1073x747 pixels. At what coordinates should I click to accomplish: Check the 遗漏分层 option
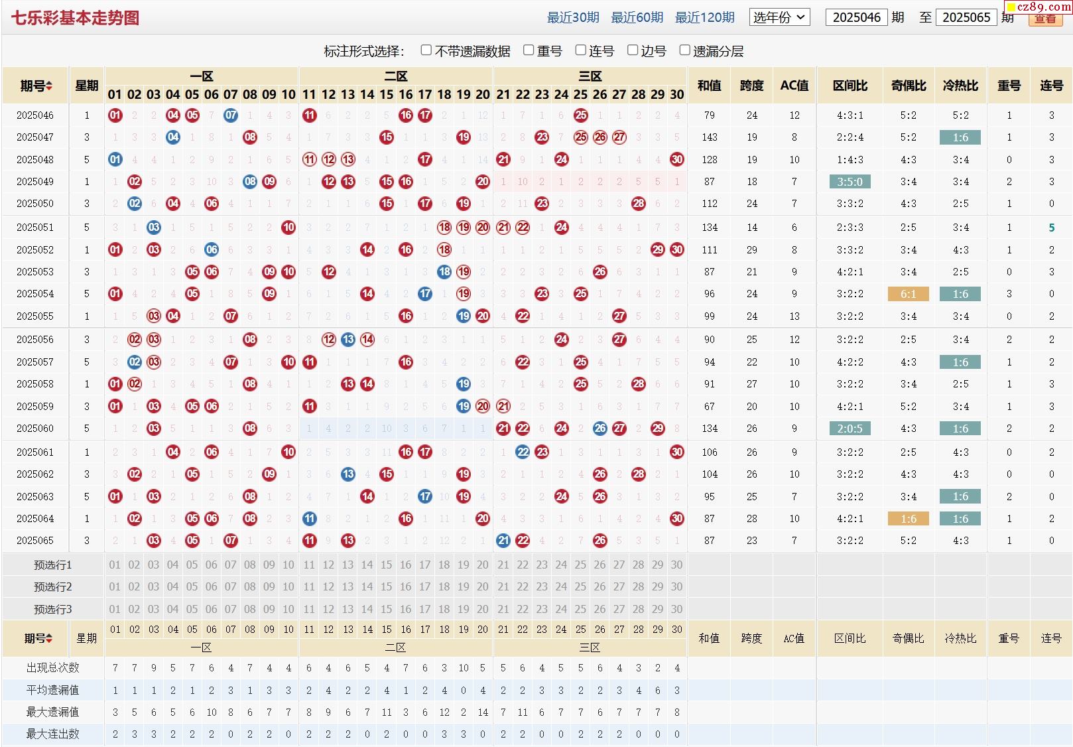click(684, 50)
